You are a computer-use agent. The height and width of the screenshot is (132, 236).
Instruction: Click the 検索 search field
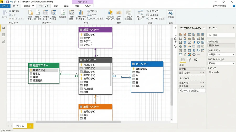pos(221,35)
